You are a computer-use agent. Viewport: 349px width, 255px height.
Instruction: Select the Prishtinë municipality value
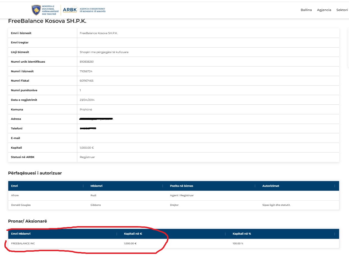tap(86, 110)
